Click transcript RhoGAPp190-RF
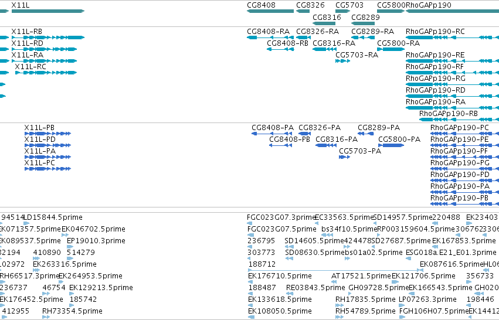This screenshot has height=320, width=499. pyautogui.click(x=452, y=73)
